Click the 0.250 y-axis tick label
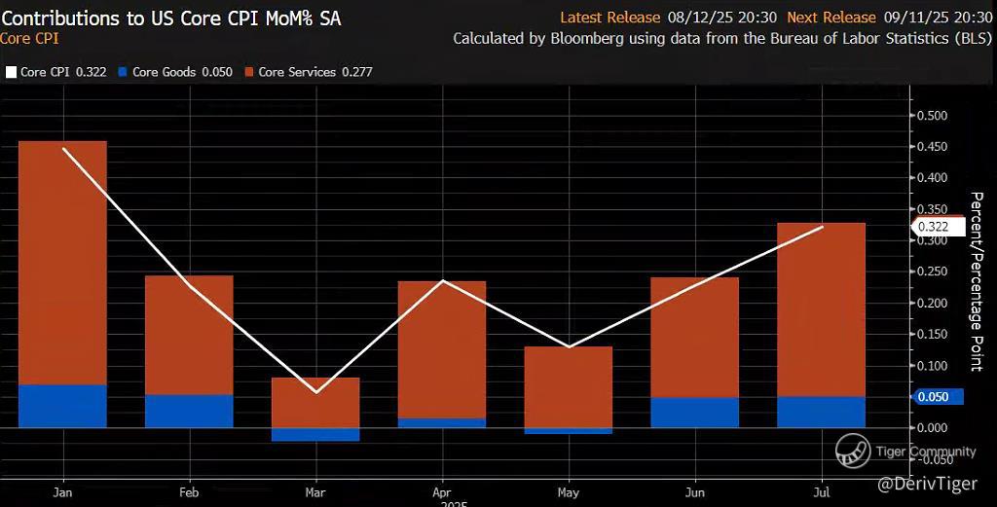This screenshot has width=997, height=507. pyautogui.click(x=933, y=272)
